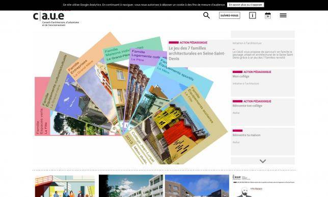
Task: Click the c.a.u.e logo
Action: (48, 16)
